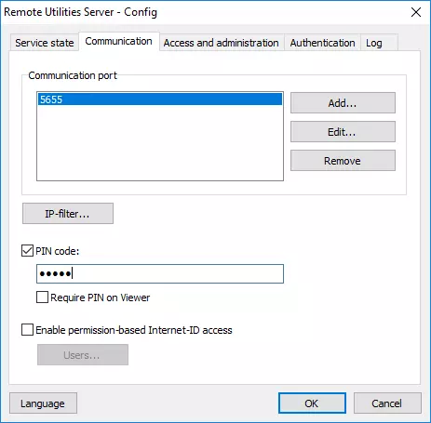Click the Remote Utilities Server title bar
The width and height of the screenshot is (431, 423).
(x=81, y=12)
